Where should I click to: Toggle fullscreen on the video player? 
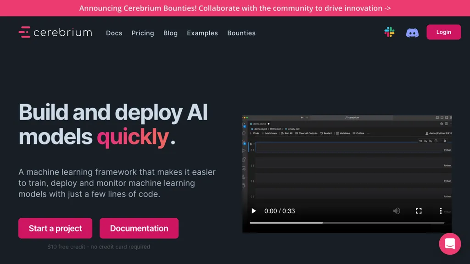click(419, 211)
